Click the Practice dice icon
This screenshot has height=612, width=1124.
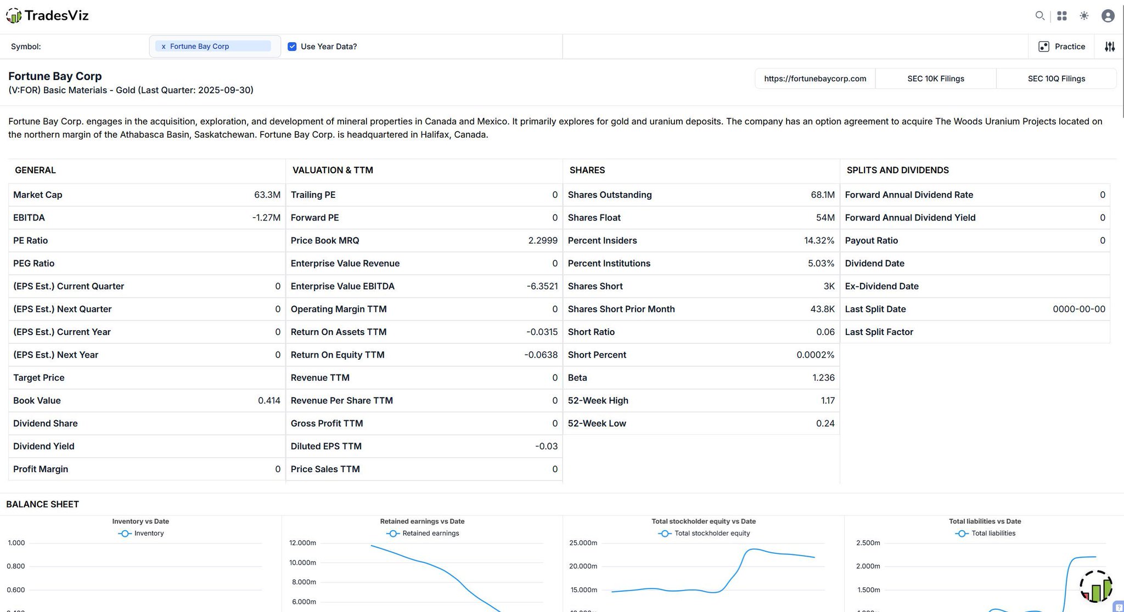coord(1044,47)
